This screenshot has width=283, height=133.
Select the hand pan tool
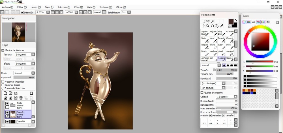[x=217, y=26]
